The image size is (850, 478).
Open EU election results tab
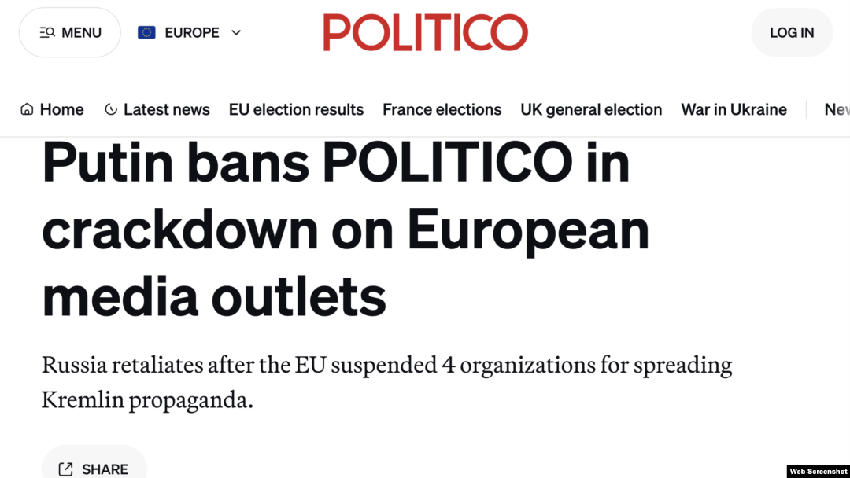(296, 109)
